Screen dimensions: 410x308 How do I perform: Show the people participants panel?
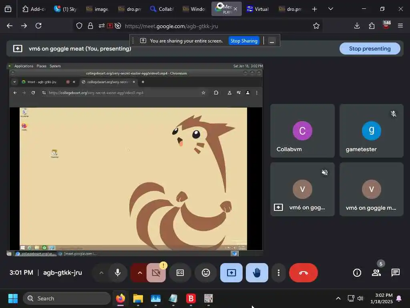point(376,273)
